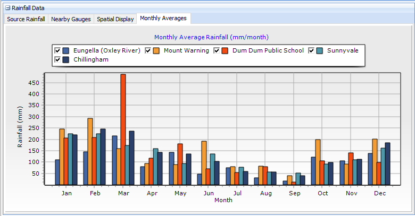Hide the Sunnyvale series checkbox
The height and width of the screenshot is (216, 415).
tap(311, 50)
